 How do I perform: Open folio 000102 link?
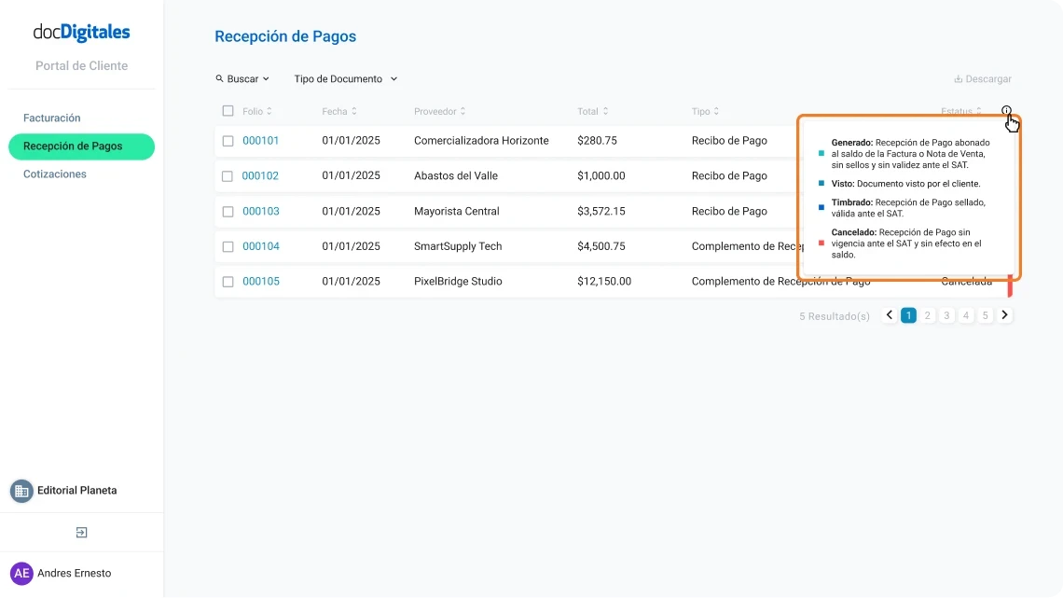pyautogui.click(x=259, y=175)
